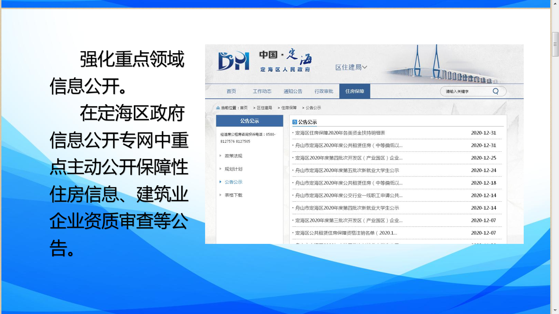Open the 住房保障 navigation tab
This screenshot has width=559, height=314.
pyautogui.click(x=355, y=91)
